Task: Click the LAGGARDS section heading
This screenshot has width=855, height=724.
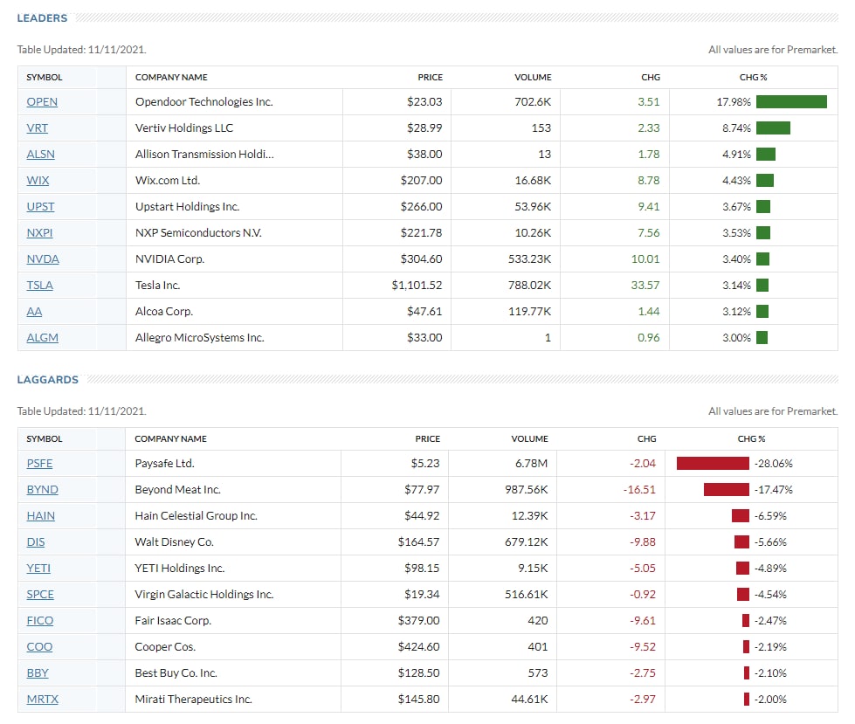Action: coord(47,379)
